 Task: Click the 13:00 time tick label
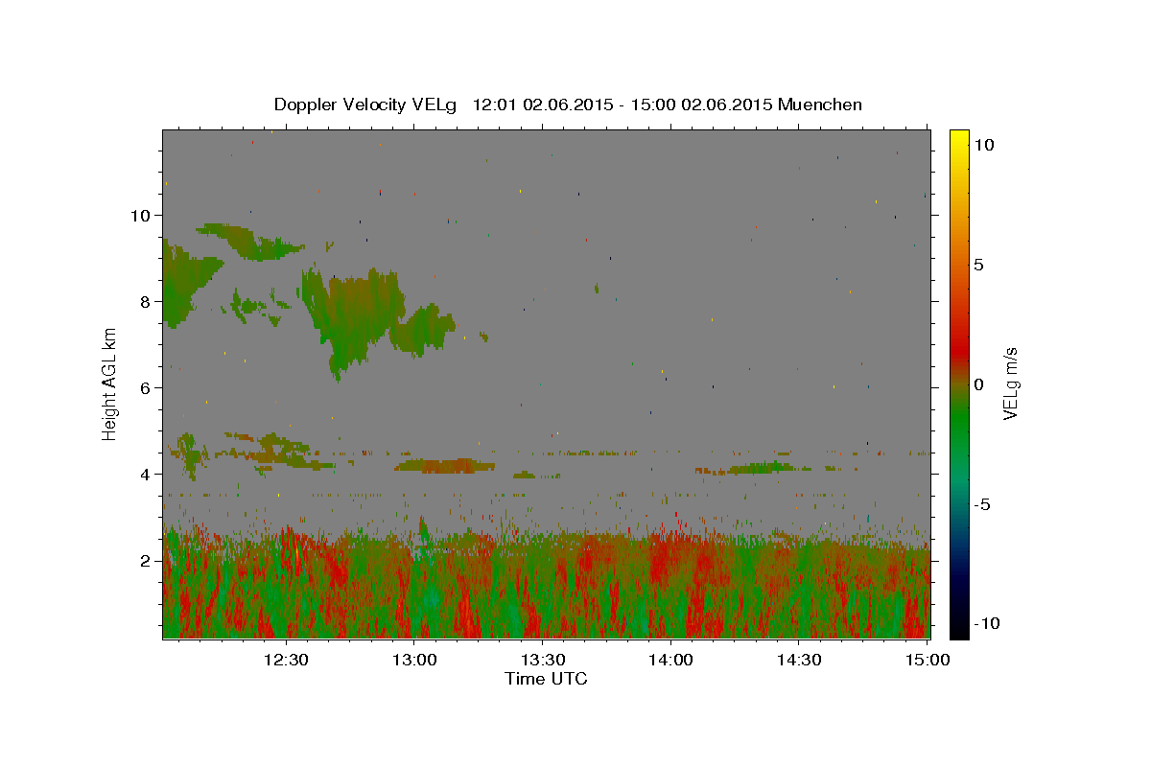pos(414,660)
